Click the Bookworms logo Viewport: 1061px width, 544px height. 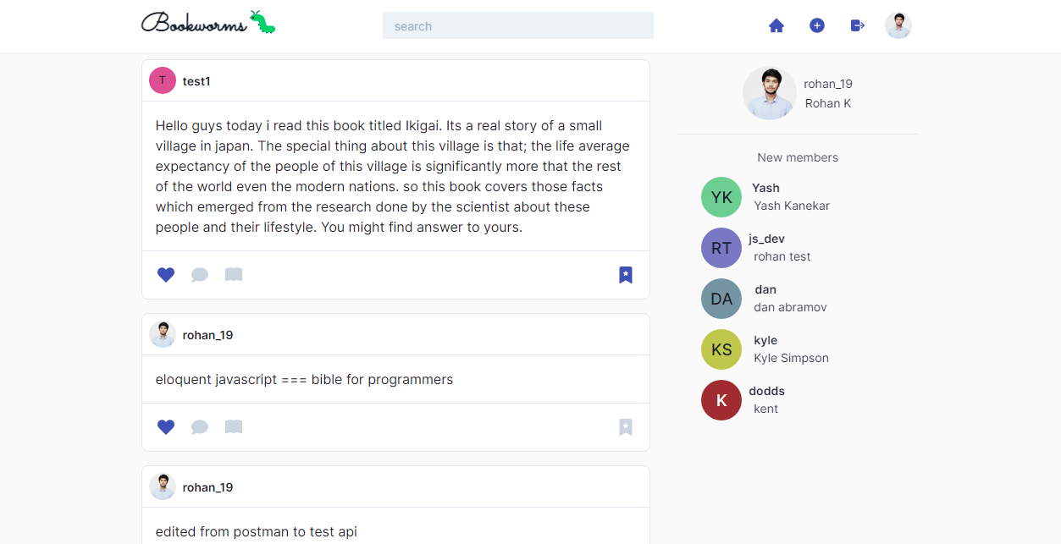click(208, 23)
